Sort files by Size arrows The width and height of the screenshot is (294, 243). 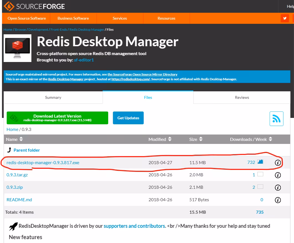[201, 139]
